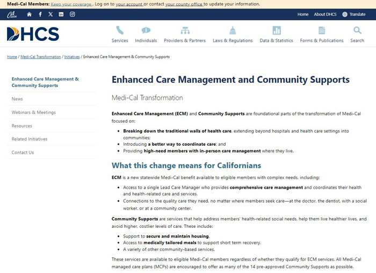
Task: Follow the 'Keep your coverage' link
Action: [71, 4]
